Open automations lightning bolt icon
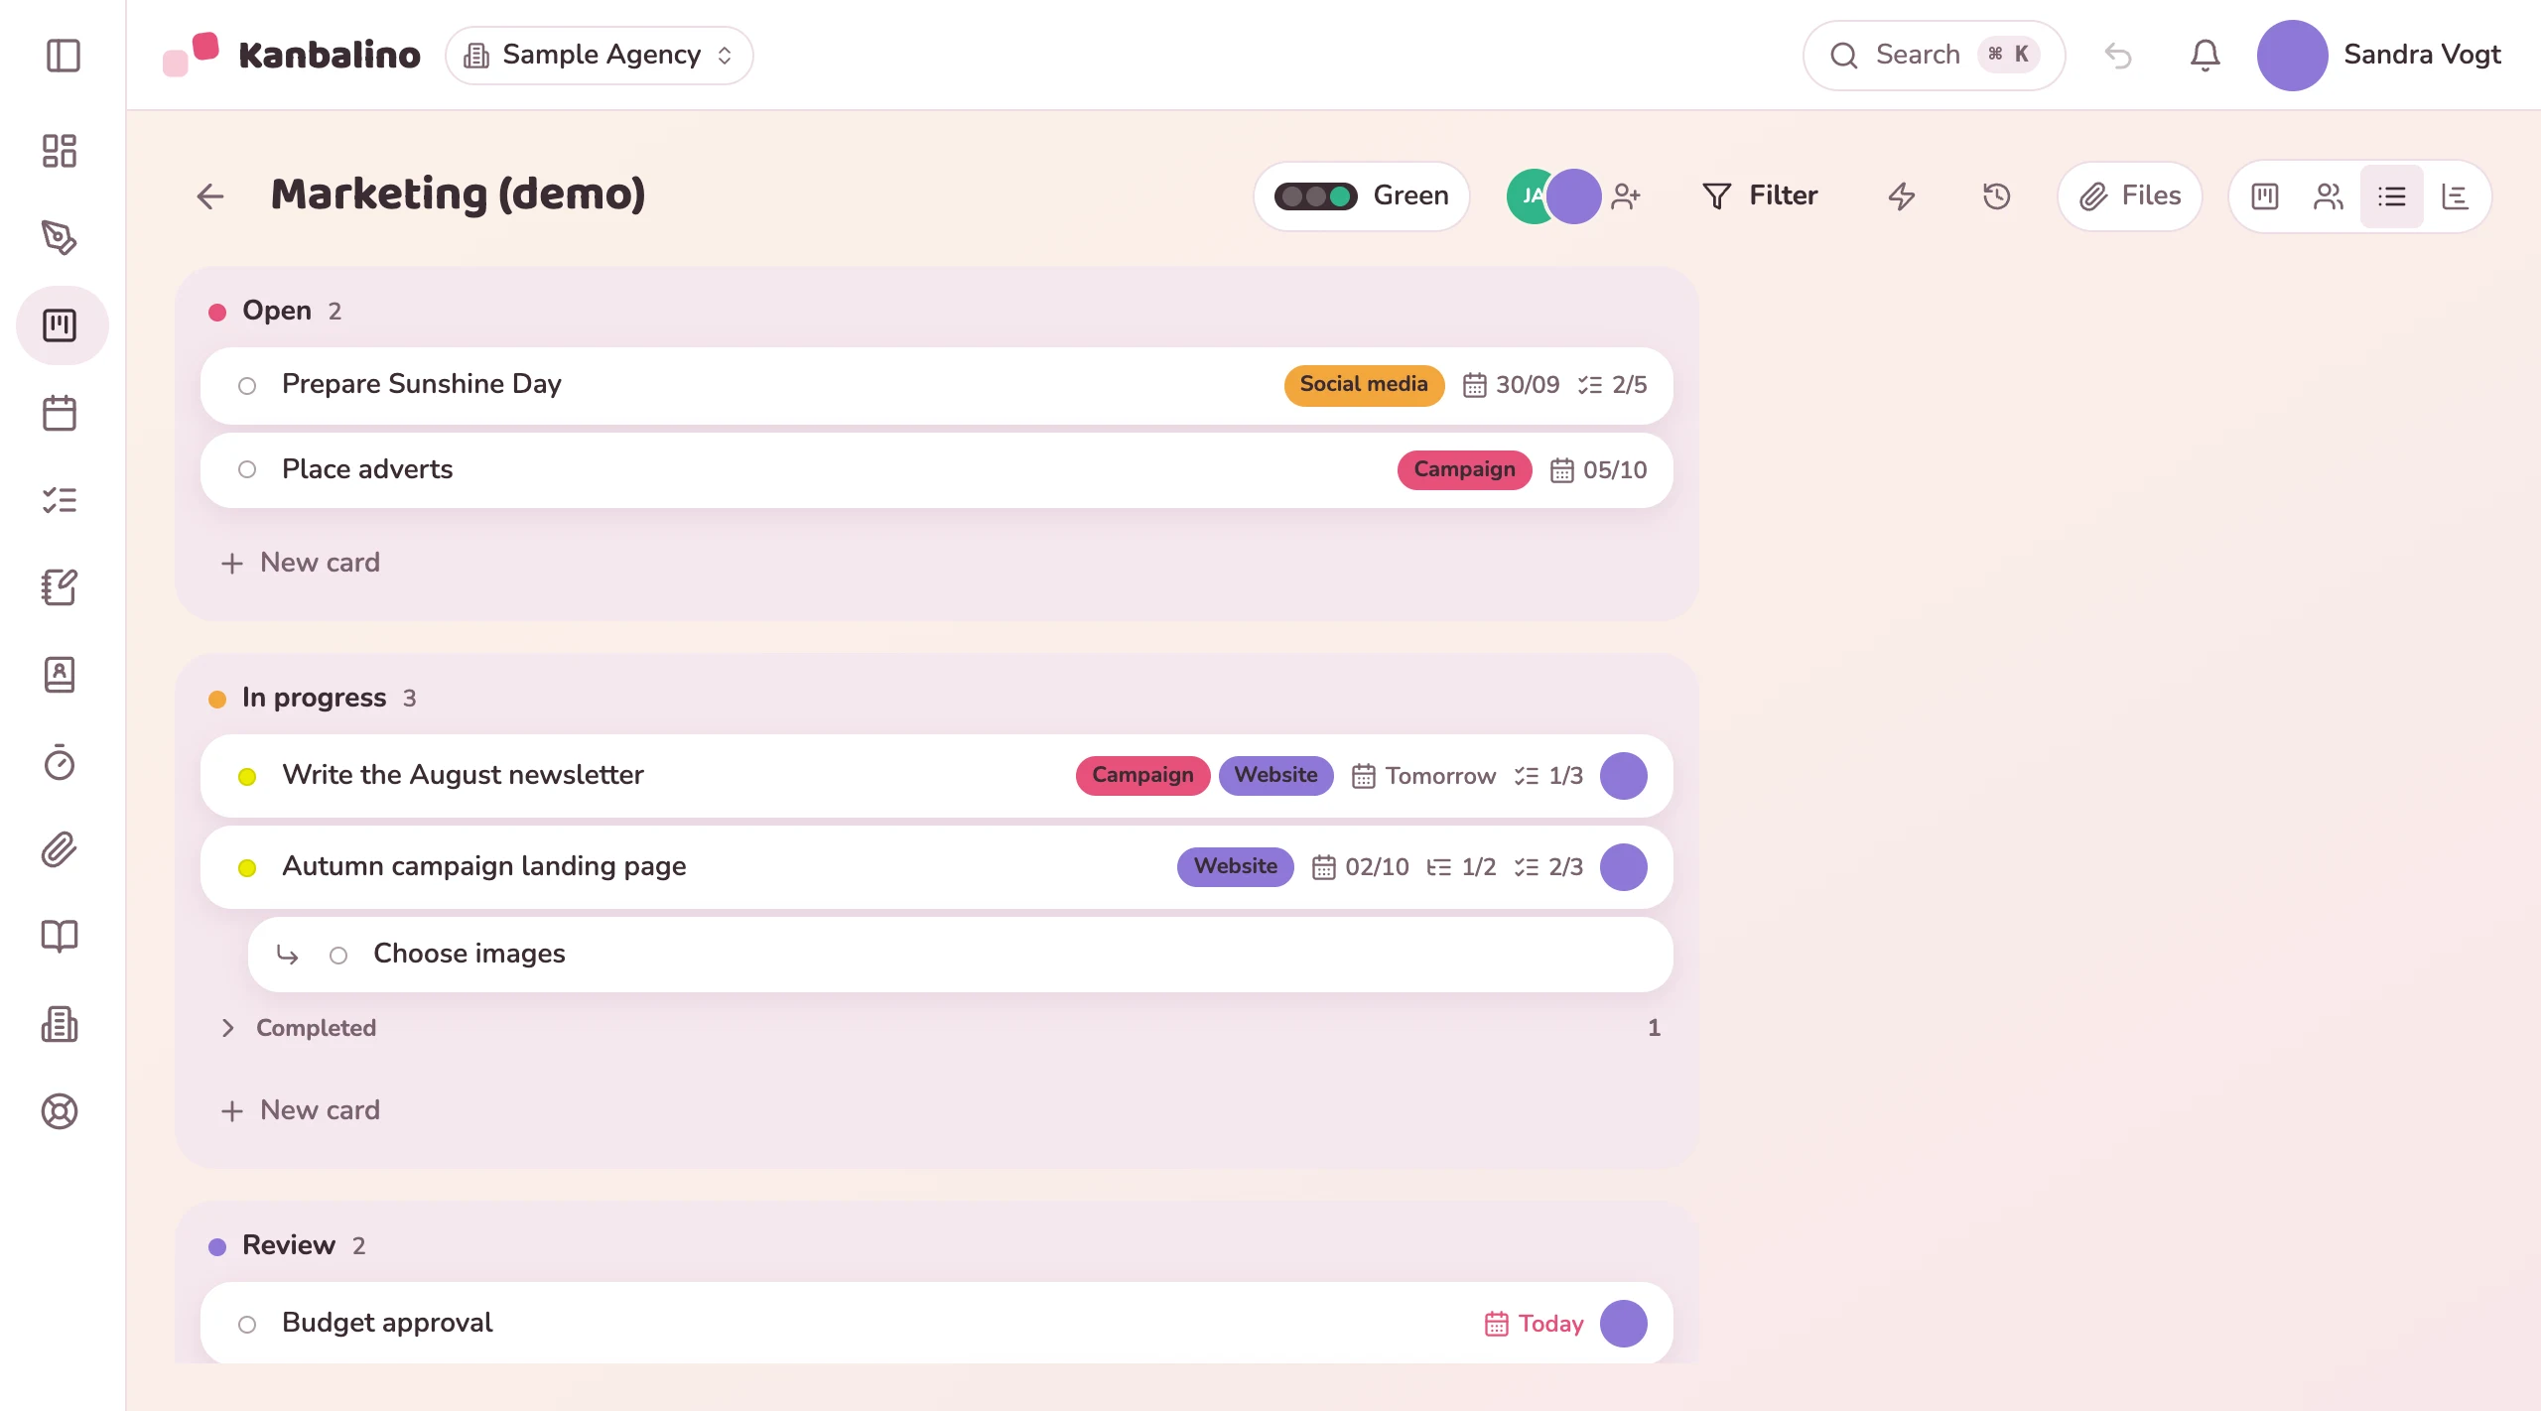Screen dimensions: 2541x1411 [1901, 196]
